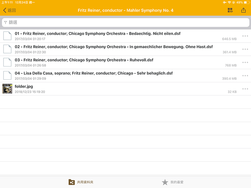
Task: Click the 390.4 MB size label
Action: click(229, 79)
